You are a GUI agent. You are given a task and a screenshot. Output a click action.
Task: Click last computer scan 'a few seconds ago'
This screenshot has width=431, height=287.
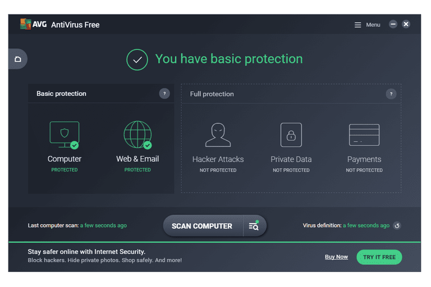pos(103,225)
